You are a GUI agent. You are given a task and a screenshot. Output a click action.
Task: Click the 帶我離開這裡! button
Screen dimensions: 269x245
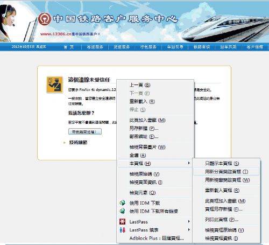click(x=85, y=132)
